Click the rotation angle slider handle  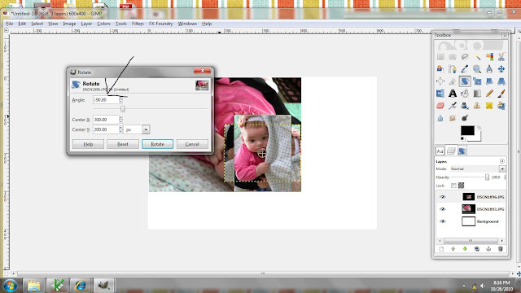pos(123,109)
